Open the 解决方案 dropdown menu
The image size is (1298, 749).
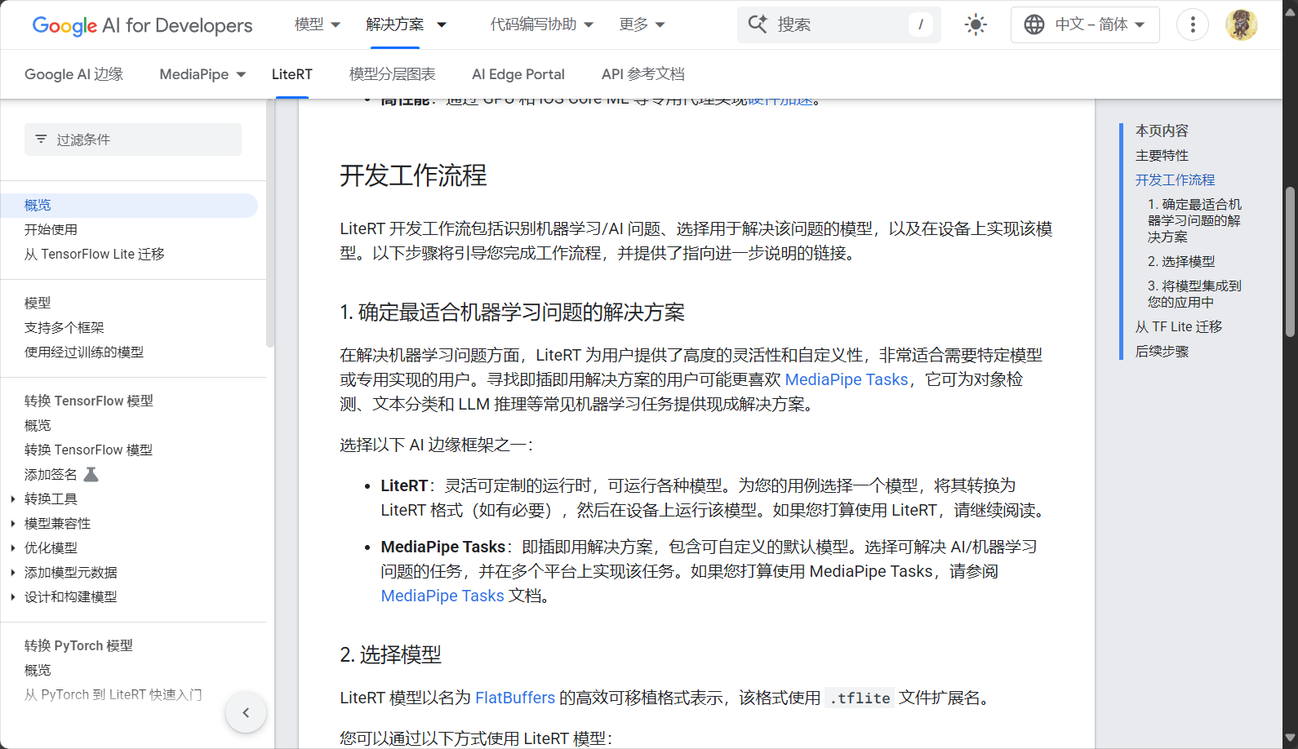pos(406,24)
